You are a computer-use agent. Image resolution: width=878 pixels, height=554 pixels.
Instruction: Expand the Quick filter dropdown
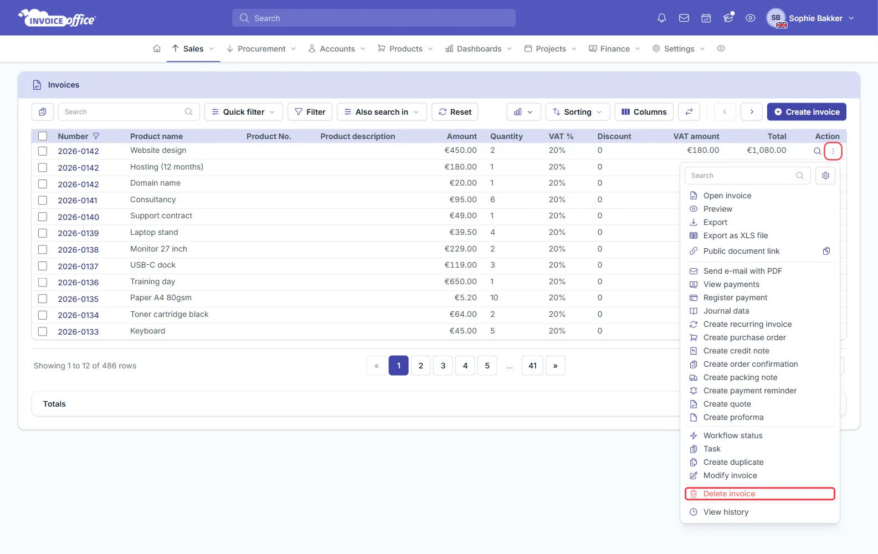point(244,112)
